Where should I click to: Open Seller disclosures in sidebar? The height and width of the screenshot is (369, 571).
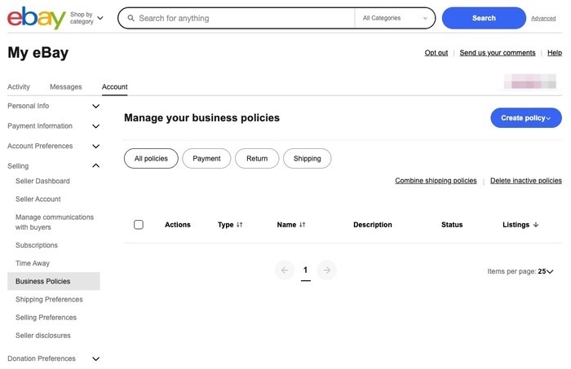click(43, 336)
